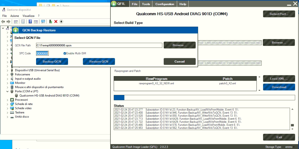Viewport: 299px width, 149px height.
Task: Click the Tastiere keyboard icon
Action: pos(12,112)
